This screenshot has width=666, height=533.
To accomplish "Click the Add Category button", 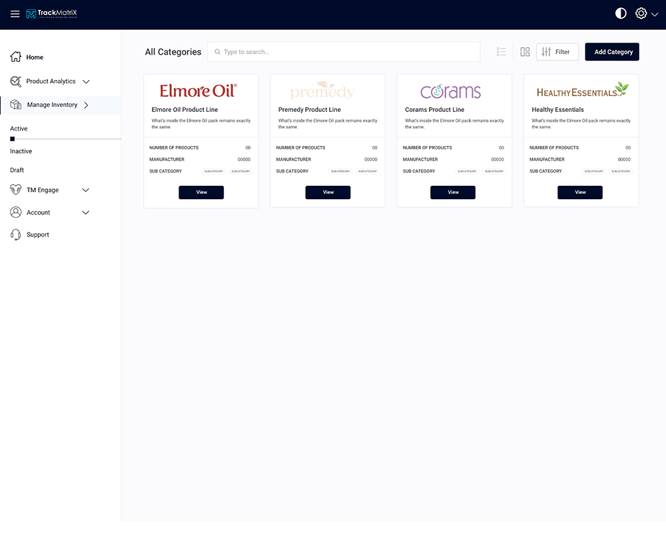I will [612, 52].
